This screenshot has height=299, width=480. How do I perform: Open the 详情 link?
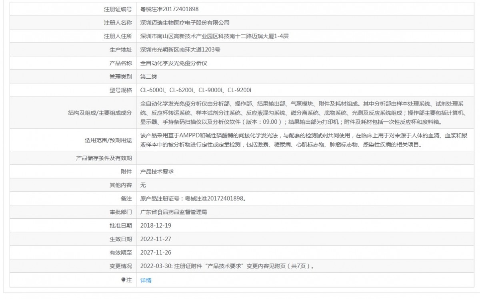point(146,280)
